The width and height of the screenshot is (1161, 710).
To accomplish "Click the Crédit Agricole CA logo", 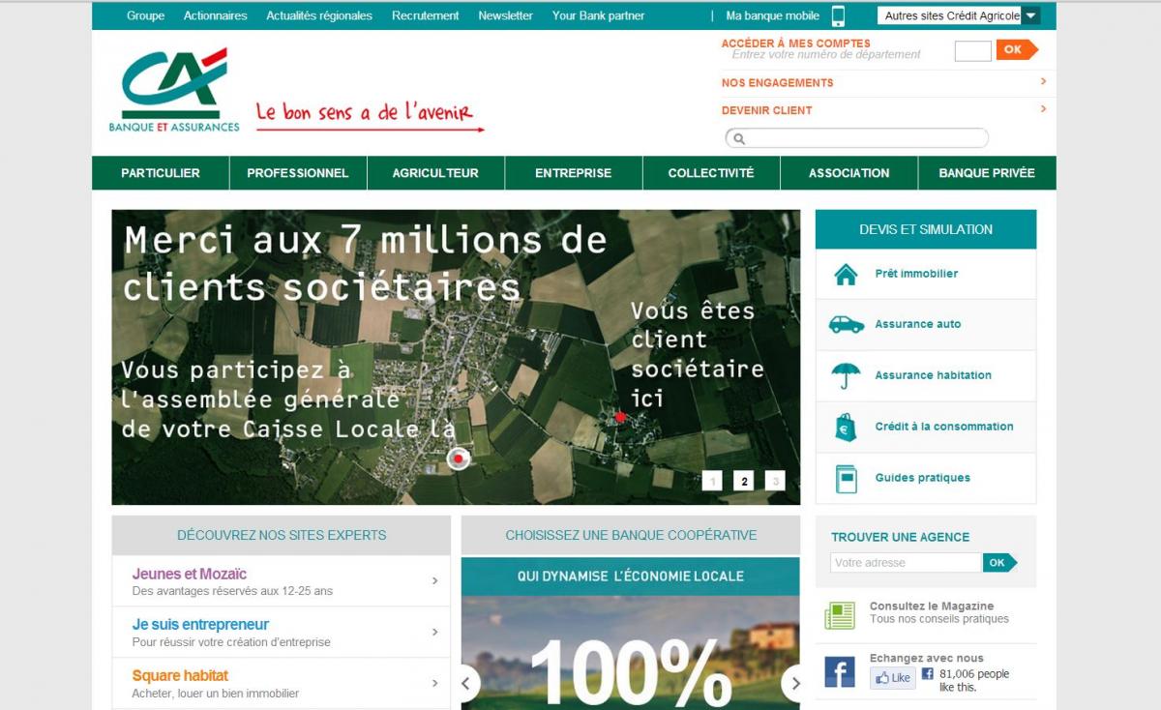I will 174,89.
